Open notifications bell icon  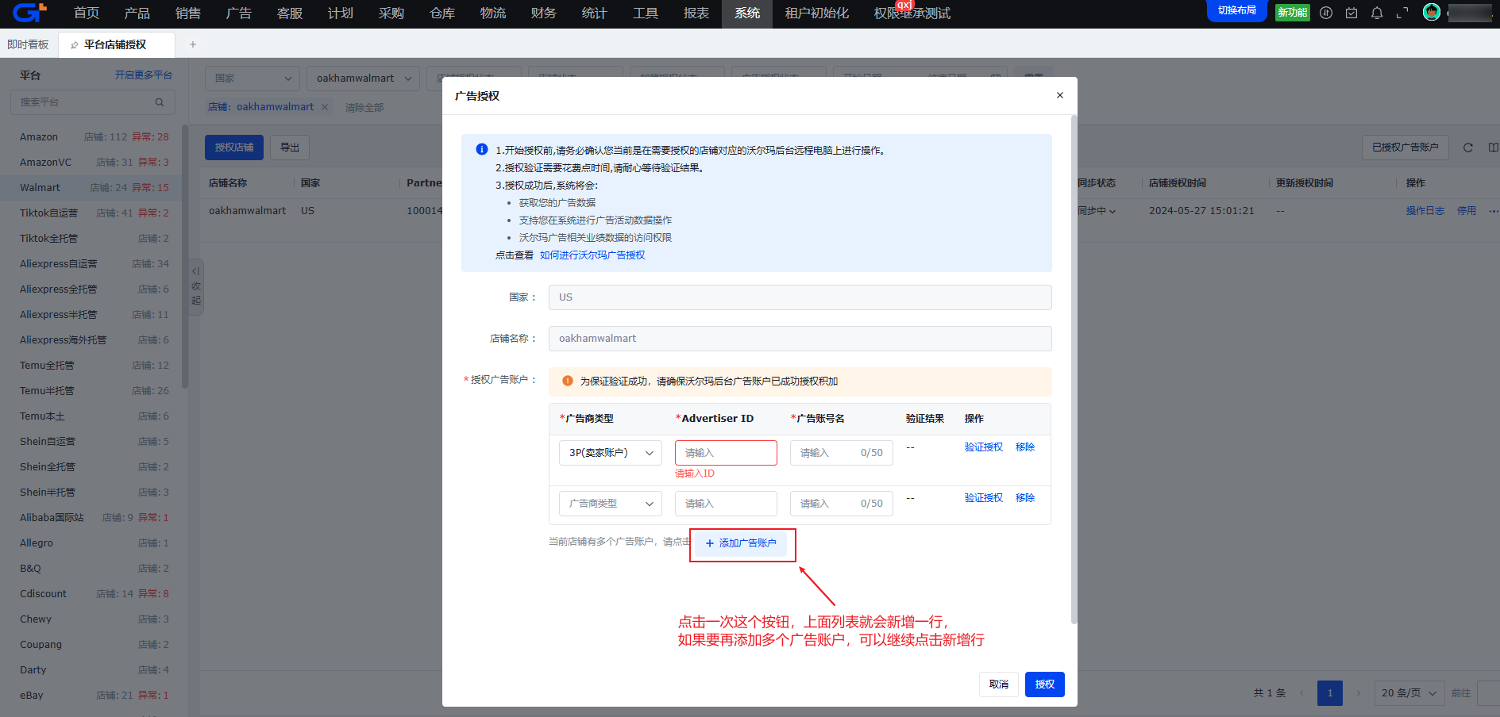(x=1377, y=13)
